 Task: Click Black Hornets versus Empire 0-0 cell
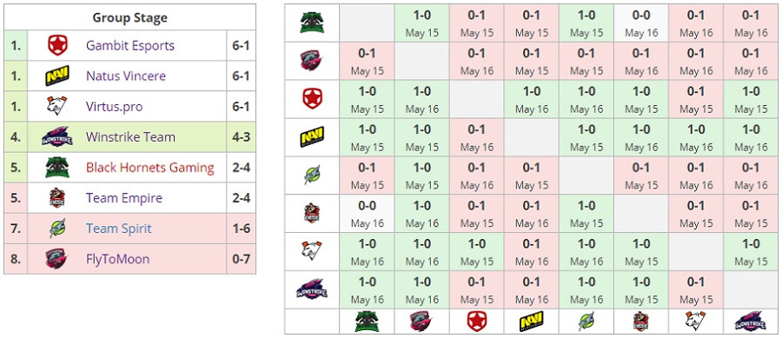[x=641, y=23]
